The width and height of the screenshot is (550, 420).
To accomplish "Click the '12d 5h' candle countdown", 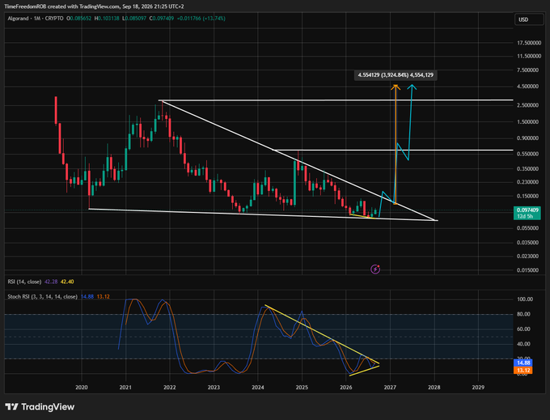I will (527, 216).
